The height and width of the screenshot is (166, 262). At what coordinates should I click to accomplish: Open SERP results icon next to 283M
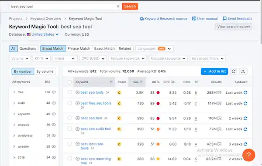[x=219, y=92]
